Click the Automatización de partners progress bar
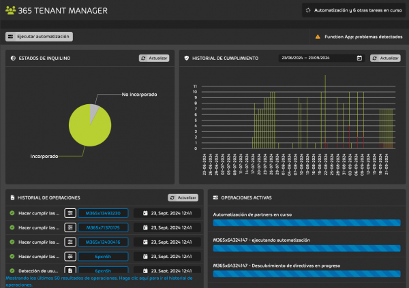409x288 pixels. click(x=307, y=223)
